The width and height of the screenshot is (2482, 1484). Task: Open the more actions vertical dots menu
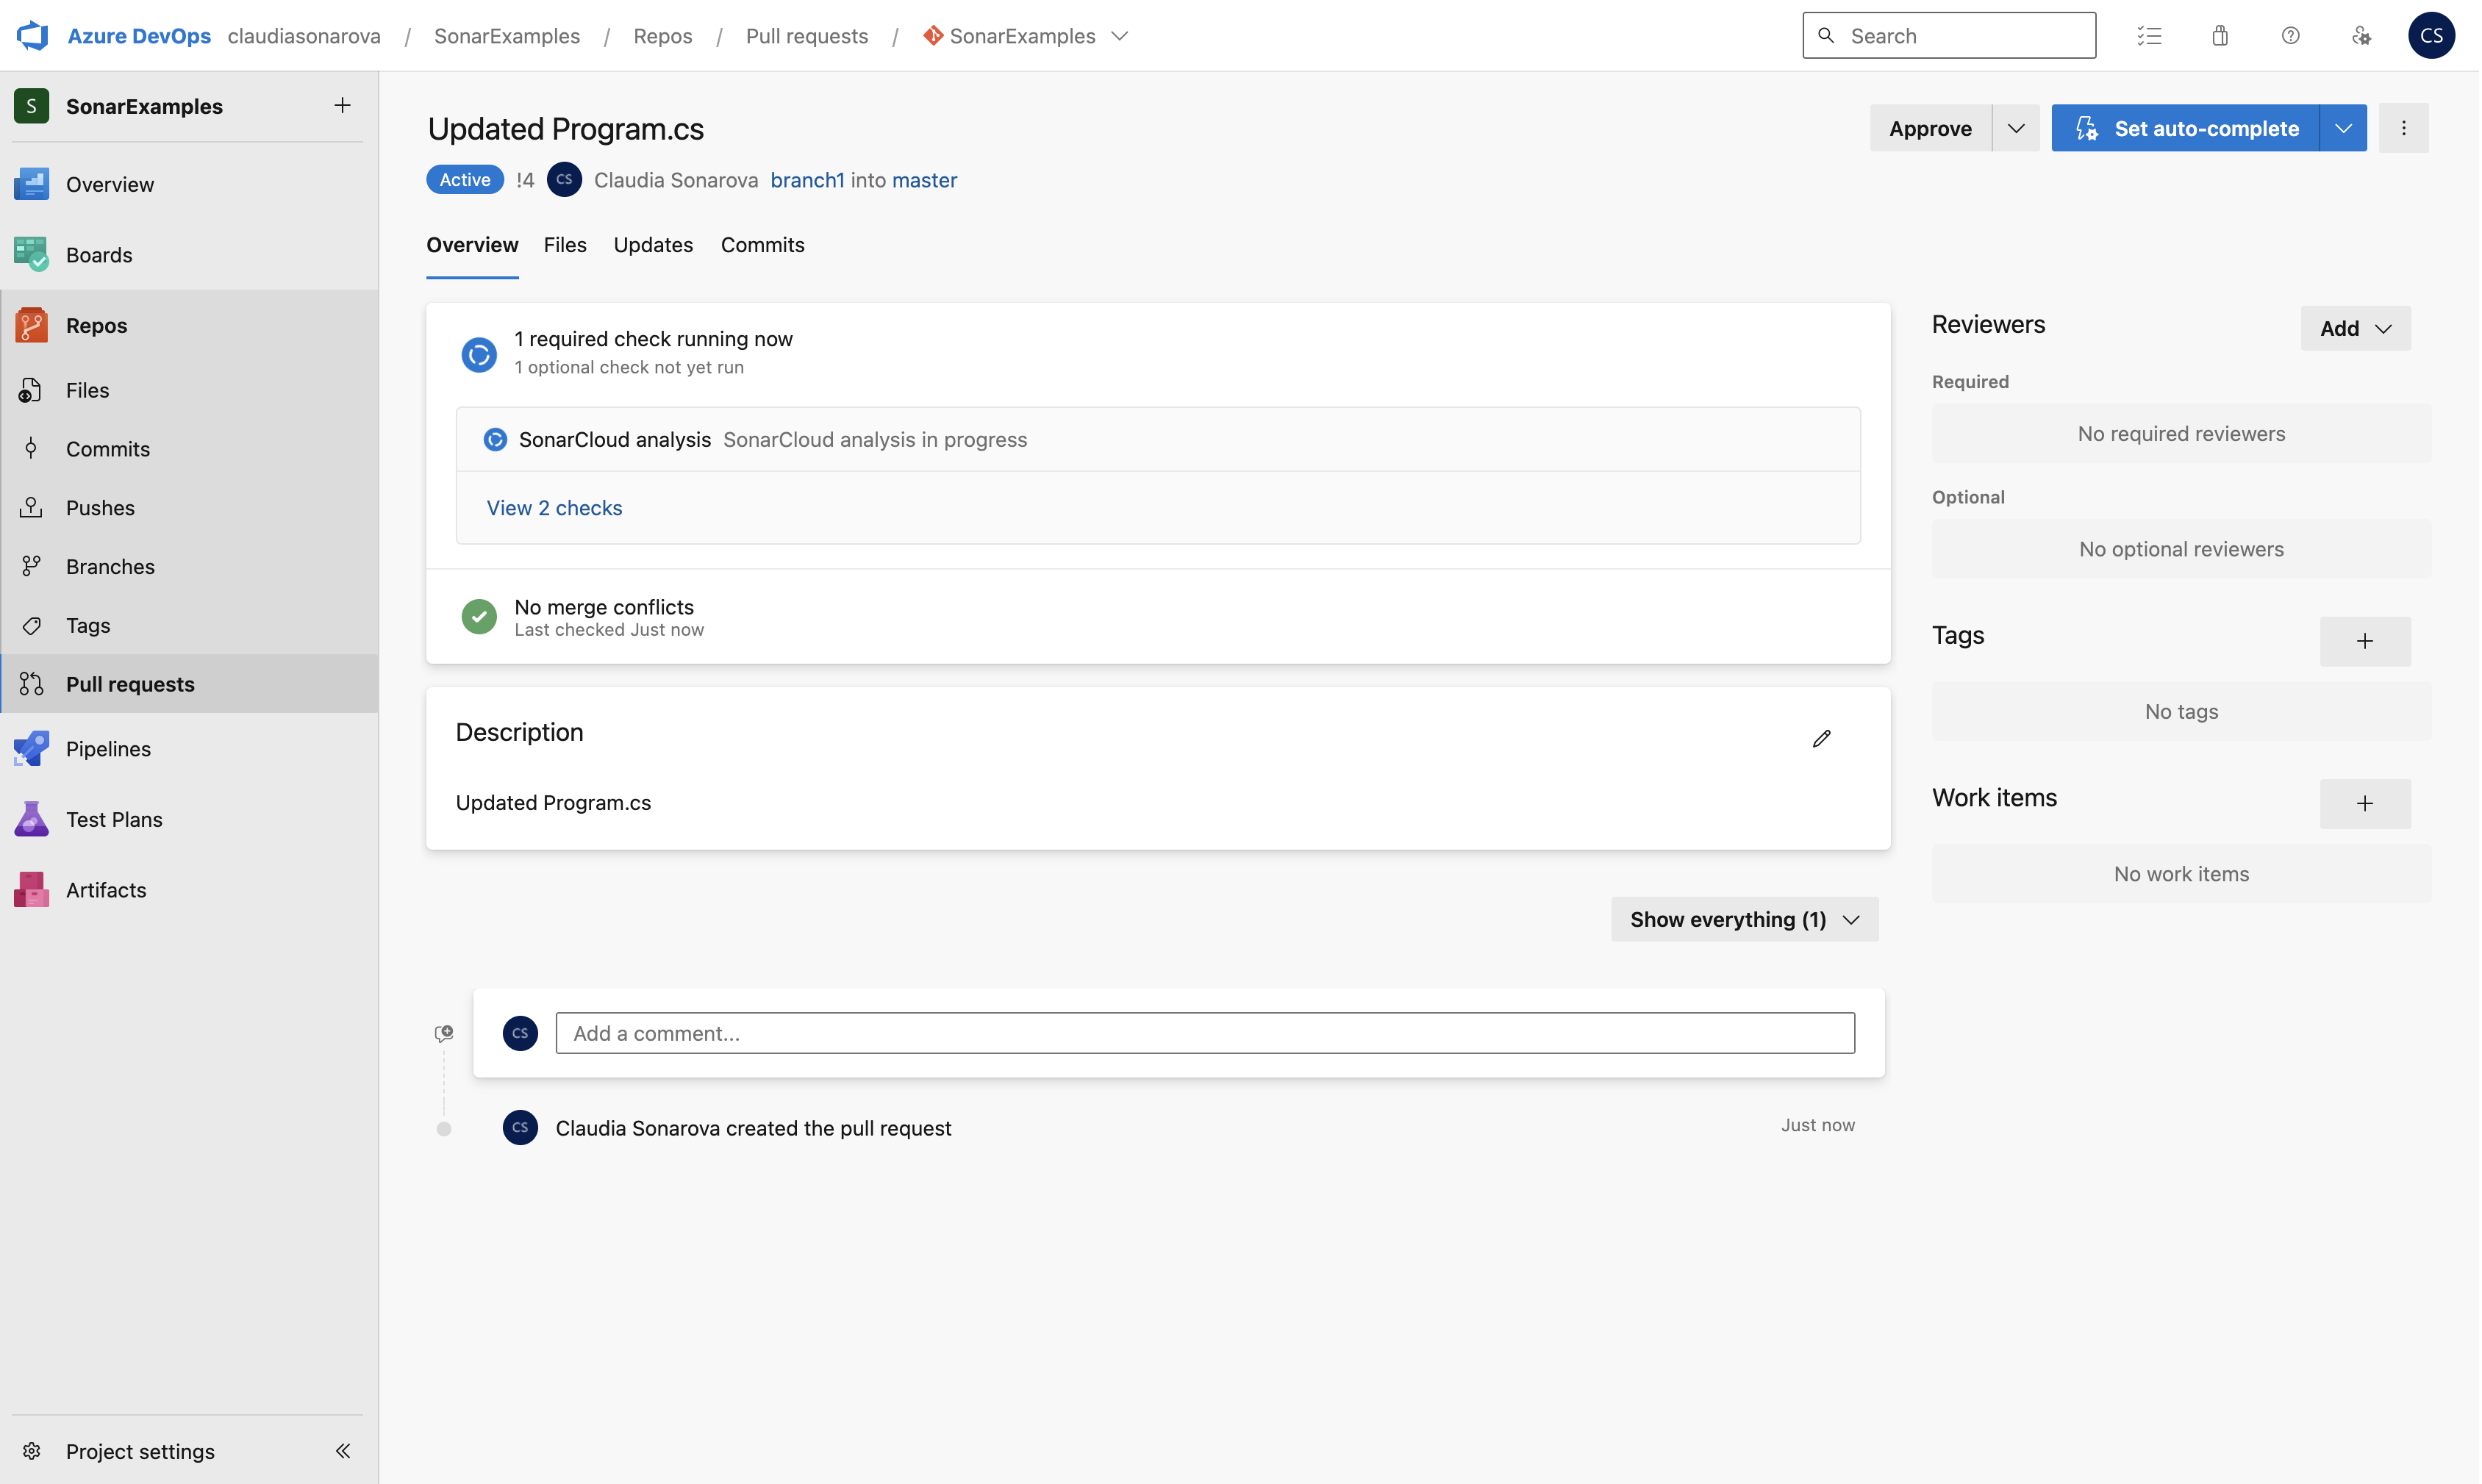click(2404, 128)
